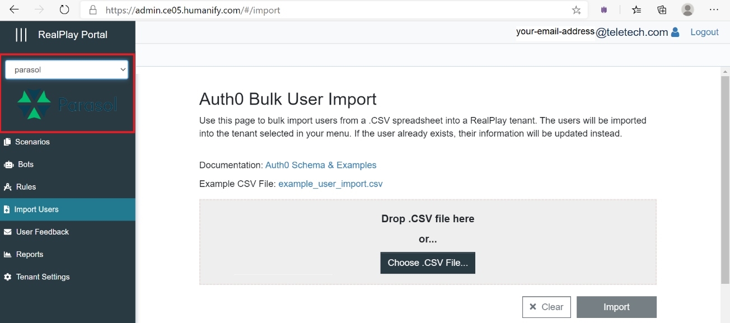The height and width of the screenshot is (323, 730).
Task: Add this page to browser favorites
Action: coord(577,10)
